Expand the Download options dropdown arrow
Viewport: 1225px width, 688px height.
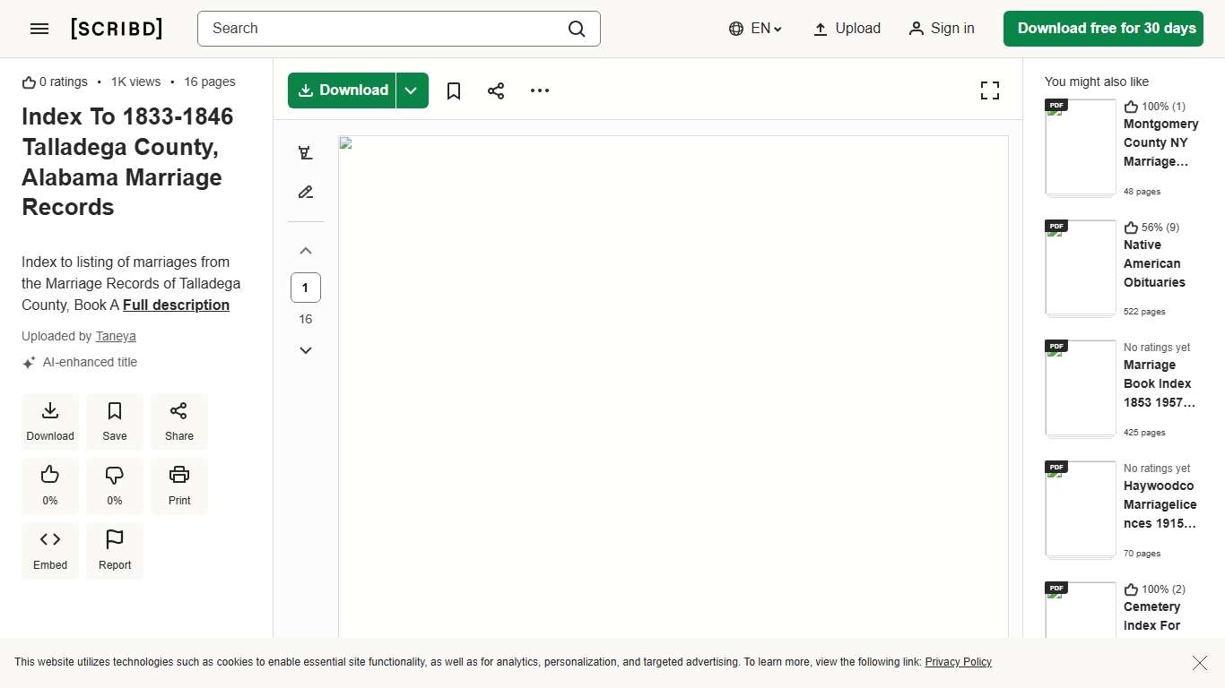412,90
